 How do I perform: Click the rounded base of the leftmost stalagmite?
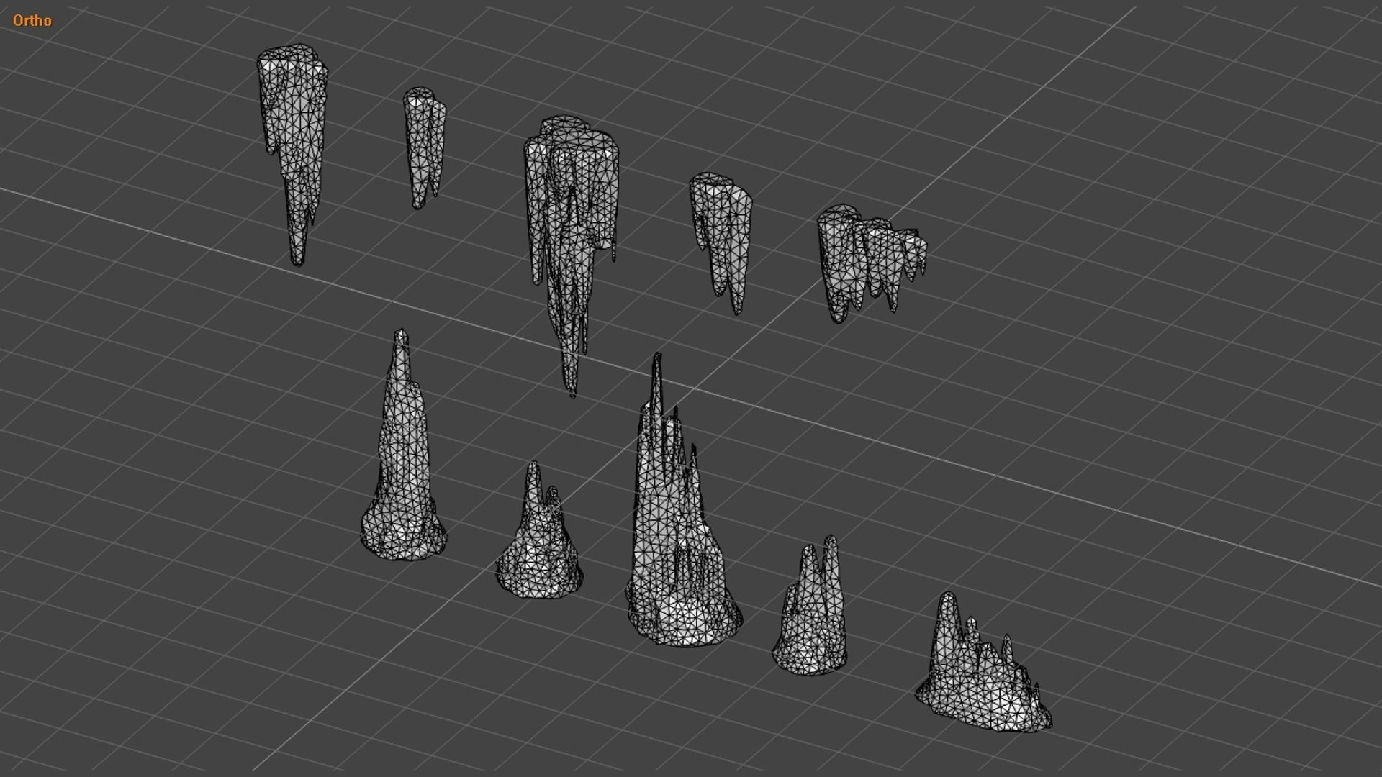click(x=403, y=536)
